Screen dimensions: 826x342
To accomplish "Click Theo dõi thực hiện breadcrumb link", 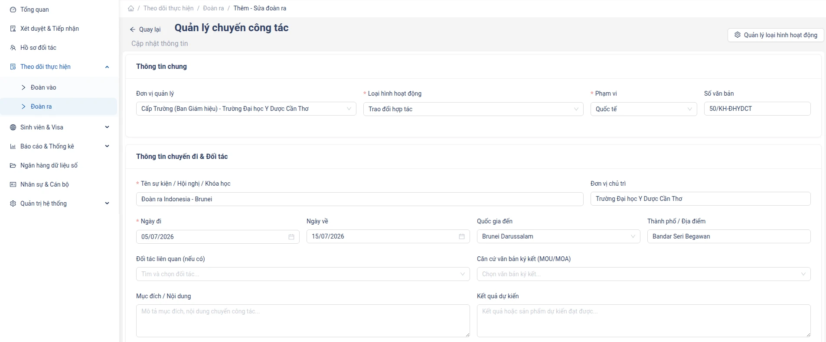I will coord(168,8).
